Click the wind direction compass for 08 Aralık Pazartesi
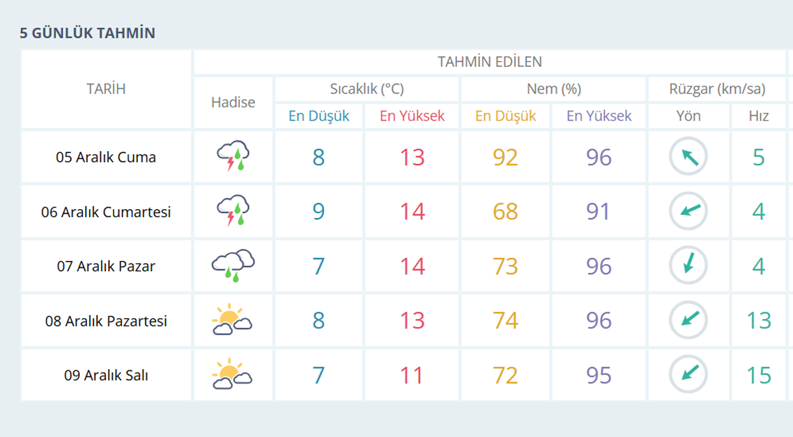793x437 pixels. 688,320
